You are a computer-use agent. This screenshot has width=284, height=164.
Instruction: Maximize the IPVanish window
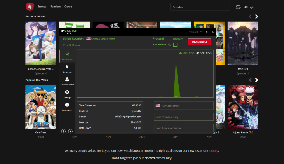tap(207, 32)
